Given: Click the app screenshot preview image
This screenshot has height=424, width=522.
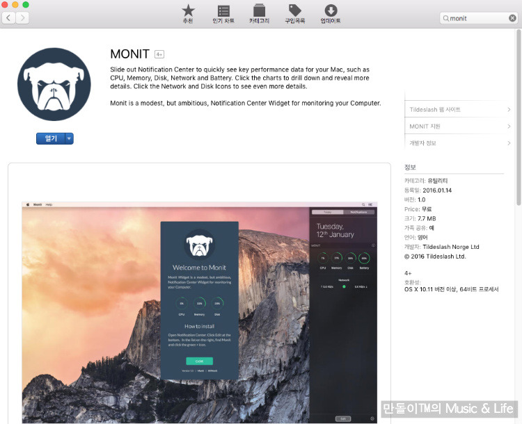Looking at the screenshot, I should 200,312.
